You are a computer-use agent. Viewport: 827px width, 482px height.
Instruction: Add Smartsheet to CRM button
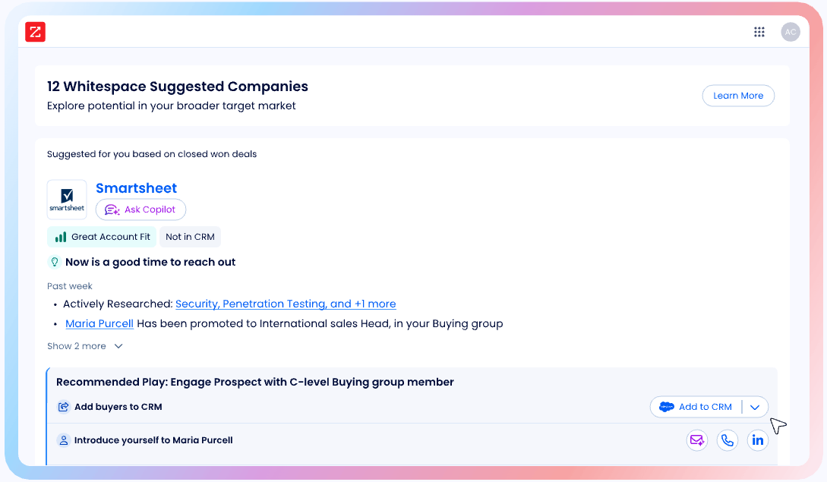(x=696, y=407)
